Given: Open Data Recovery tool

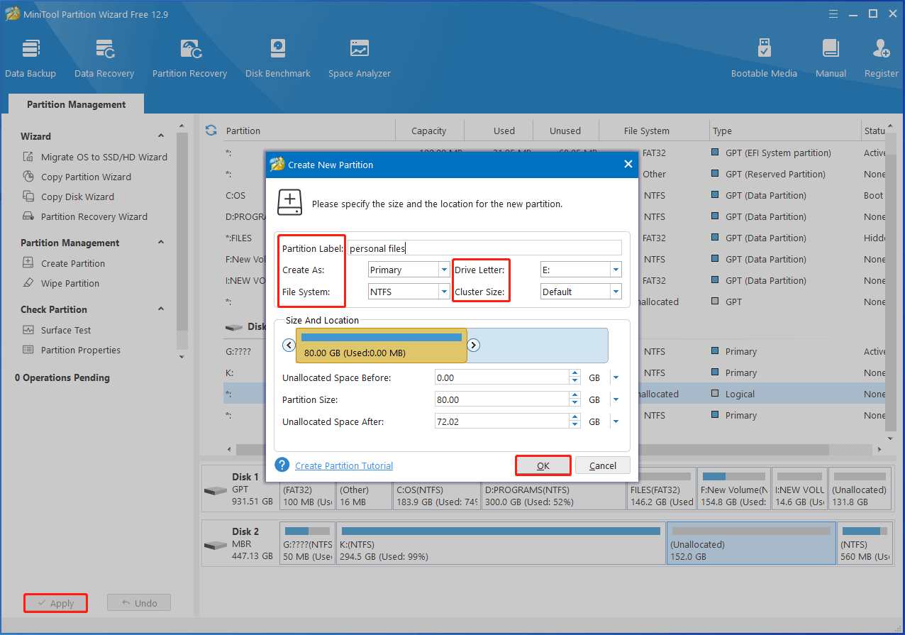Looking at the screenshot, I should (x=104, y=58).
